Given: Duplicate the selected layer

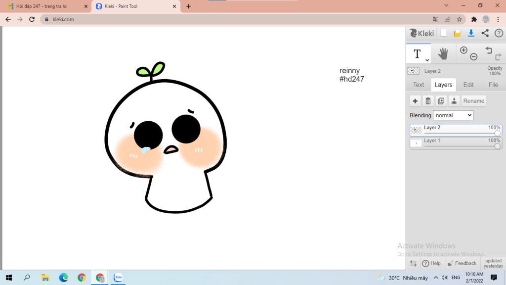Looking at the screenshot, I should 441,101.
